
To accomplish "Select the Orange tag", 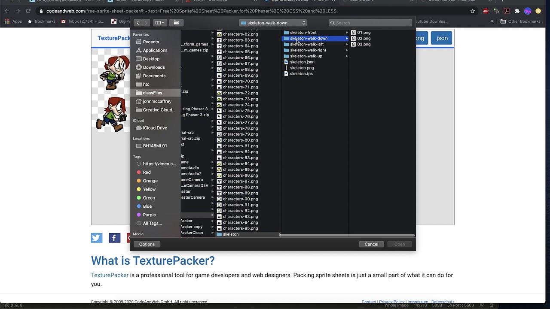I will [x=150, y=181].
